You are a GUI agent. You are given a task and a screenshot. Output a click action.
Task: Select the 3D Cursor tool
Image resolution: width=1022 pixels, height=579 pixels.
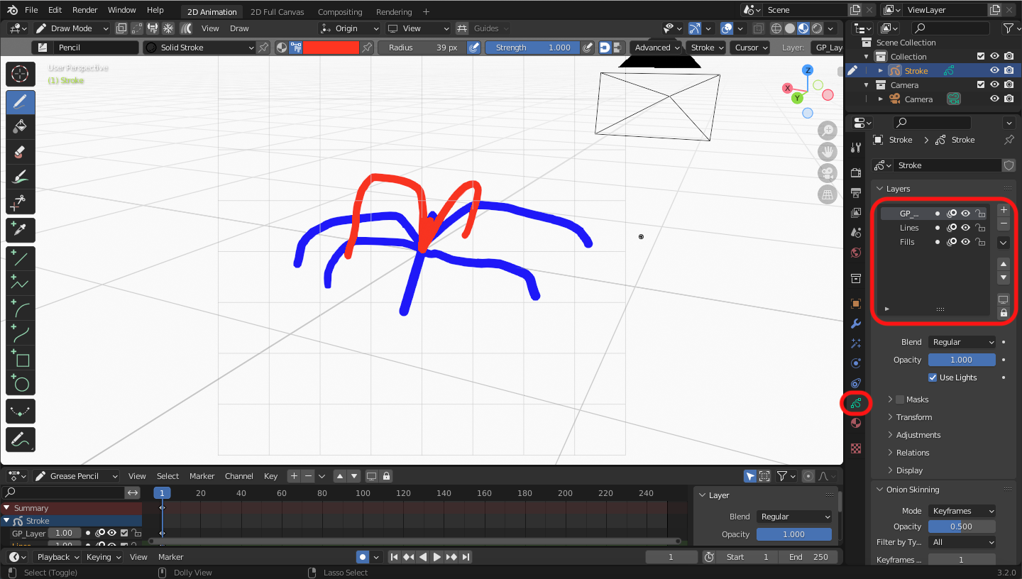pos(21,74)
